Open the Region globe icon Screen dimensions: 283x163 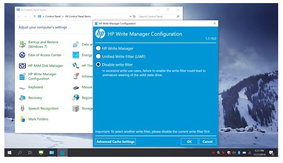pyautogui.click(x=76, y=98)
